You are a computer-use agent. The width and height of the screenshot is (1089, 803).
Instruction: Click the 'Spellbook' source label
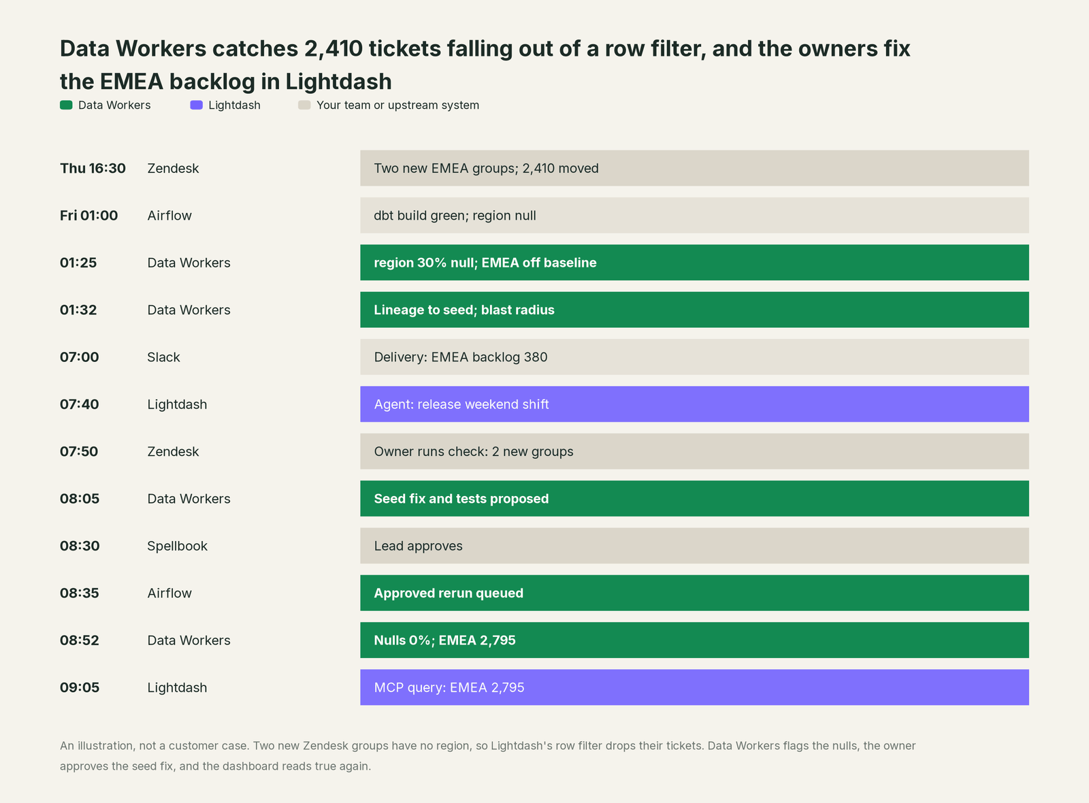[177, 546]
